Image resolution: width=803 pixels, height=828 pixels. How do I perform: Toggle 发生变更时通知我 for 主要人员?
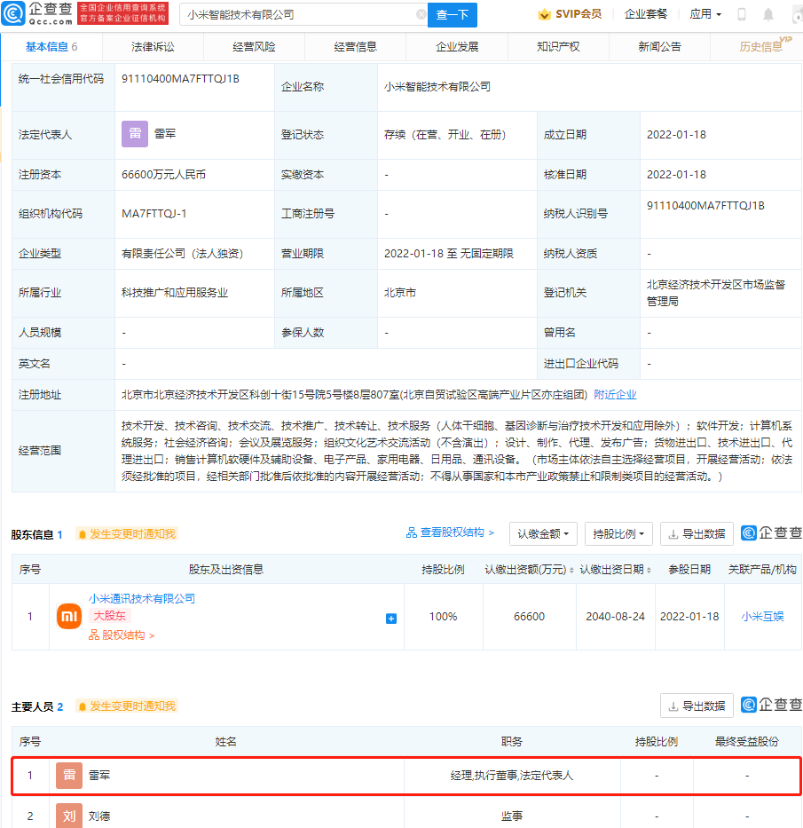pyautogui.click(x=126, y=706)
